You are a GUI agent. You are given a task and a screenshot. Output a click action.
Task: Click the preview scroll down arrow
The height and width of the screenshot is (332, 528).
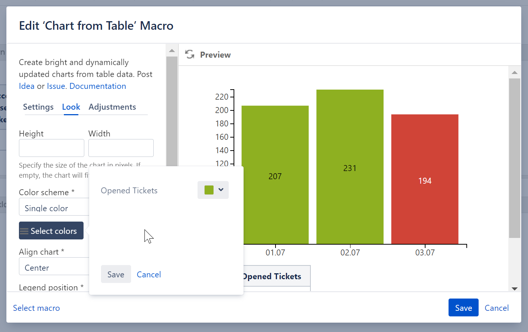coord(514,289)
